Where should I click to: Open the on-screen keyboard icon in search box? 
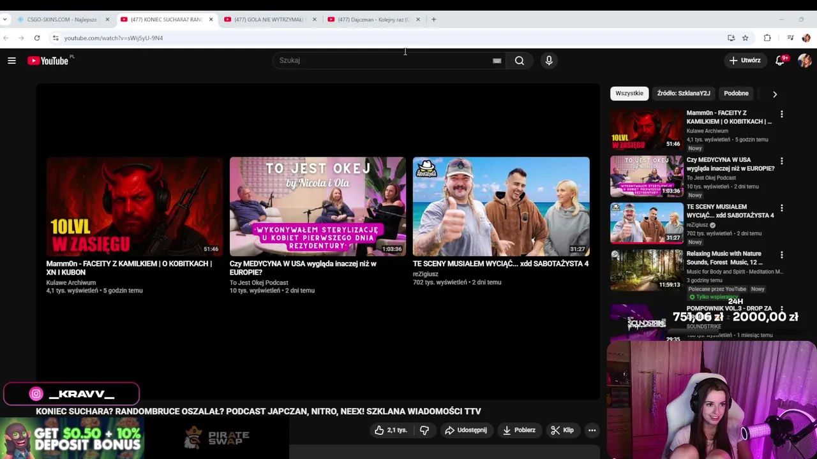[497, 61]
